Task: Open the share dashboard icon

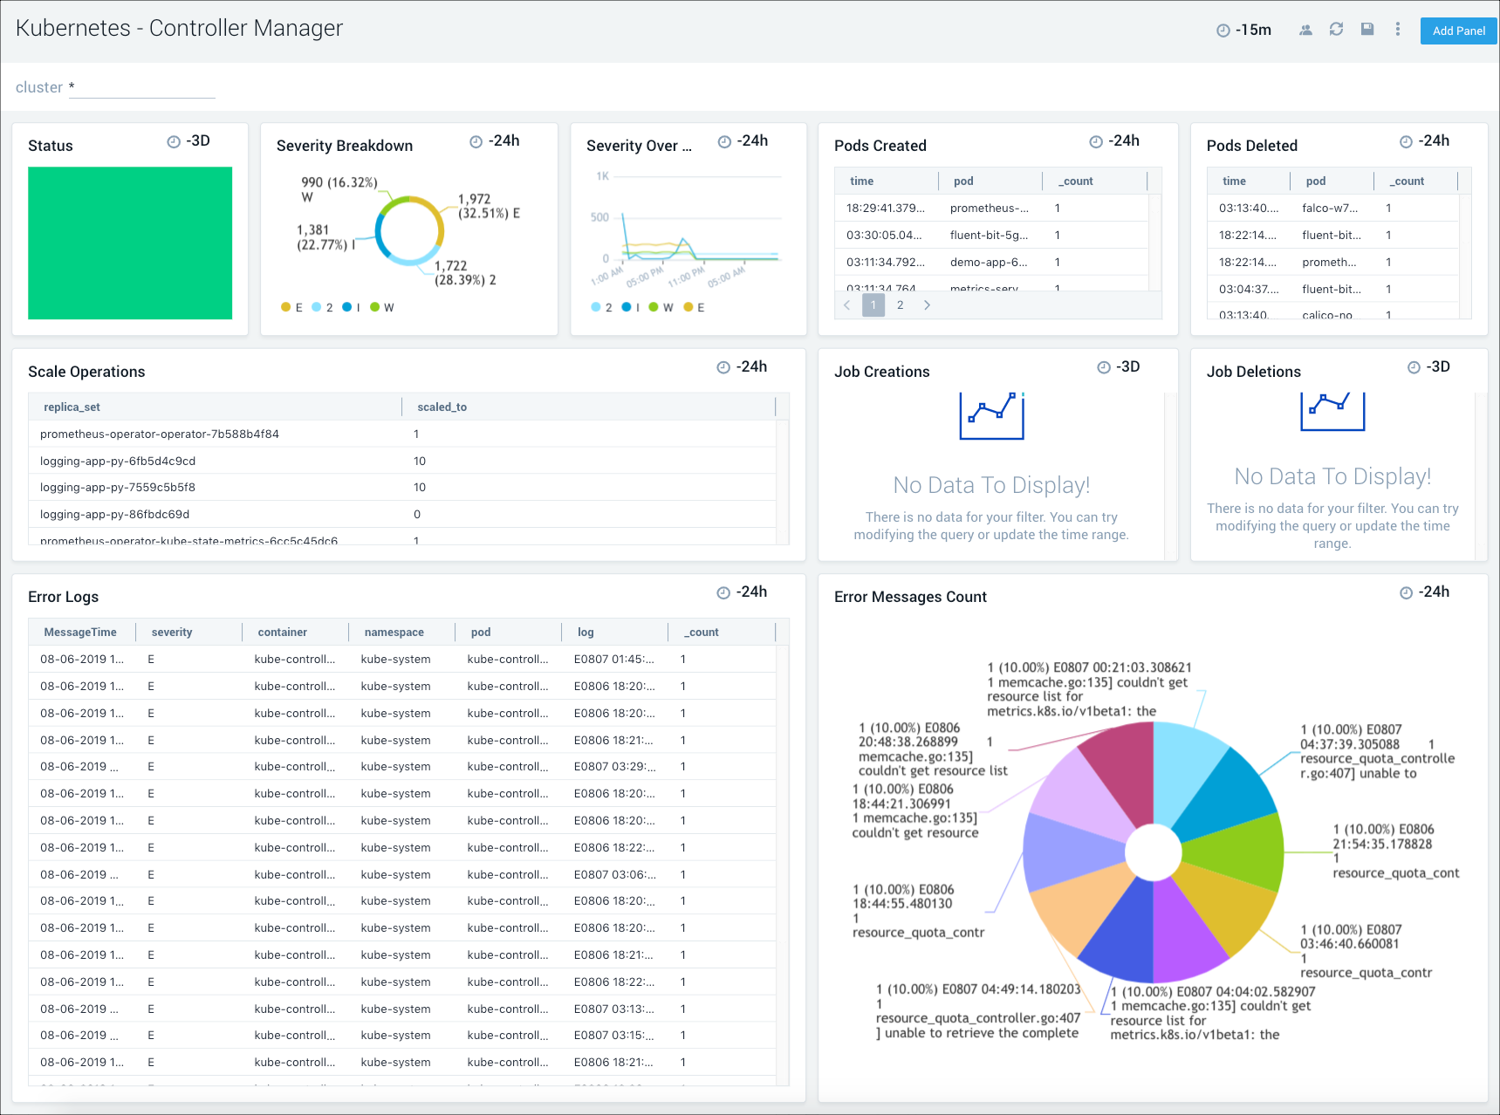Action: (1306, 29)
